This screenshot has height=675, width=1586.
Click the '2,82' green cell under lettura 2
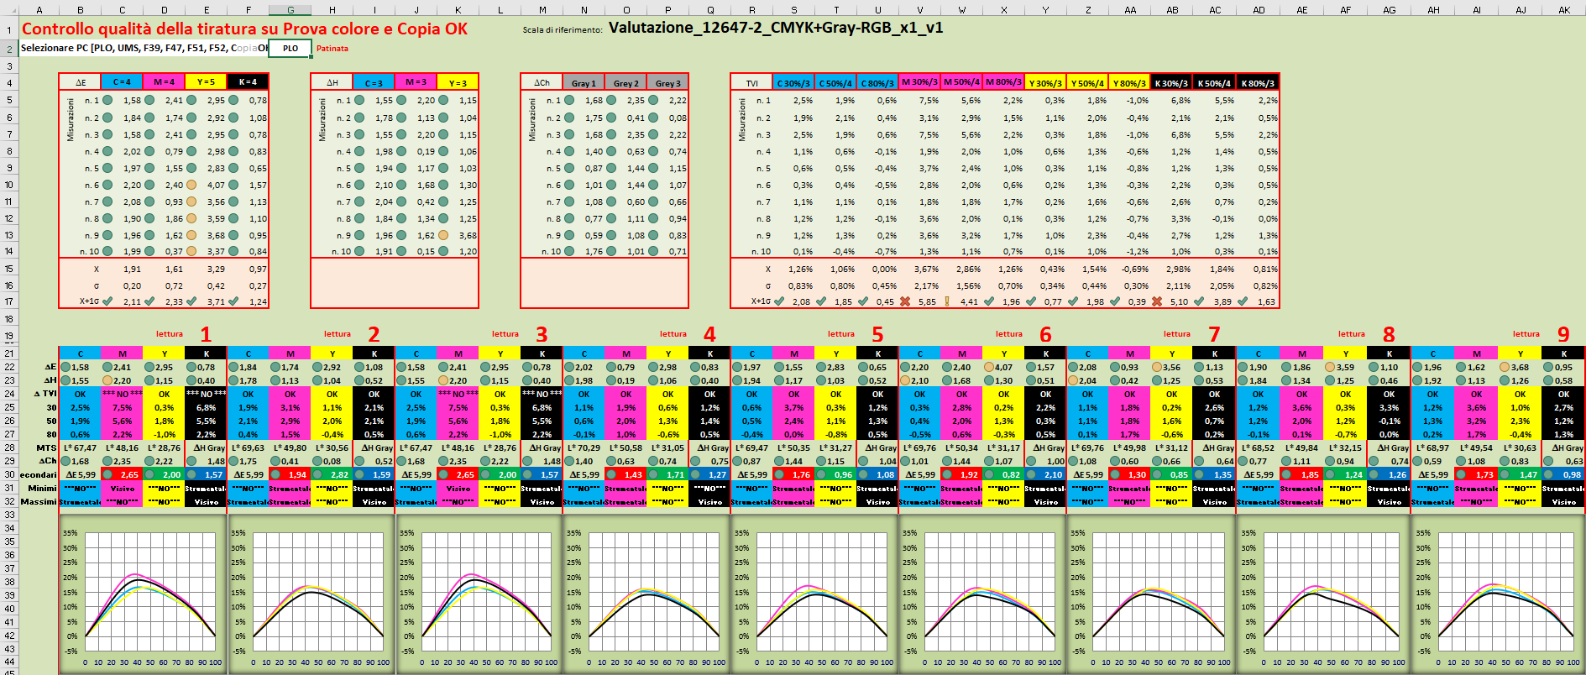coord(332,474)
